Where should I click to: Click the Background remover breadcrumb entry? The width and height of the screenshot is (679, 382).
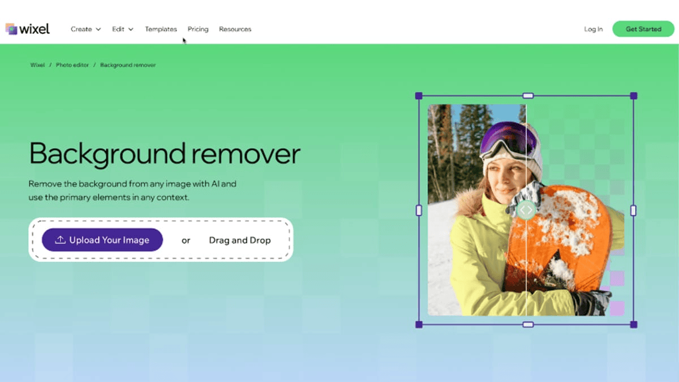coord(127,65)
